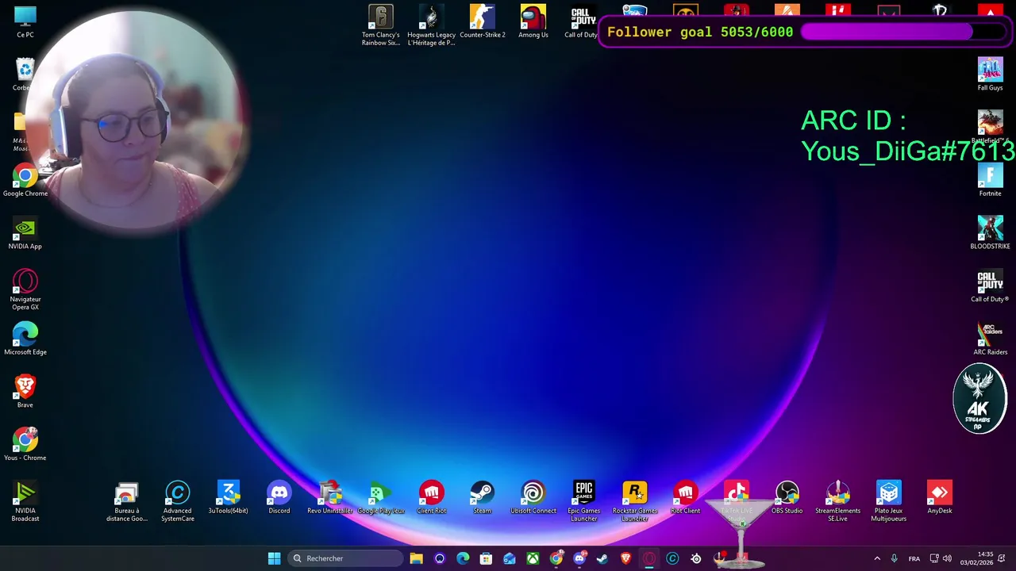Open Bureau à distance Google shortcut
1016x571 pixels.
tap(127, 502)
